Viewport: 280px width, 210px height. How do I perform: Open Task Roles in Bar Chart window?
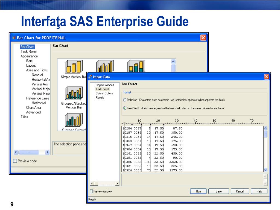pos(28,51)
